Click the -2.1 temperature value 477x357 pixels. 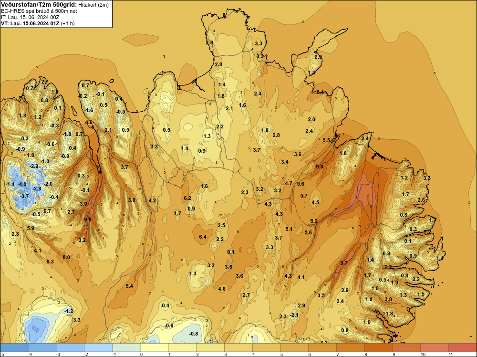[x=294, y=315]
